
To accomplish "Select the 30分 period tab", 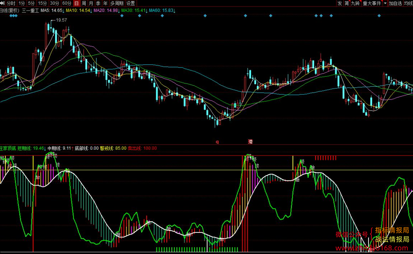I will point(54,3).
